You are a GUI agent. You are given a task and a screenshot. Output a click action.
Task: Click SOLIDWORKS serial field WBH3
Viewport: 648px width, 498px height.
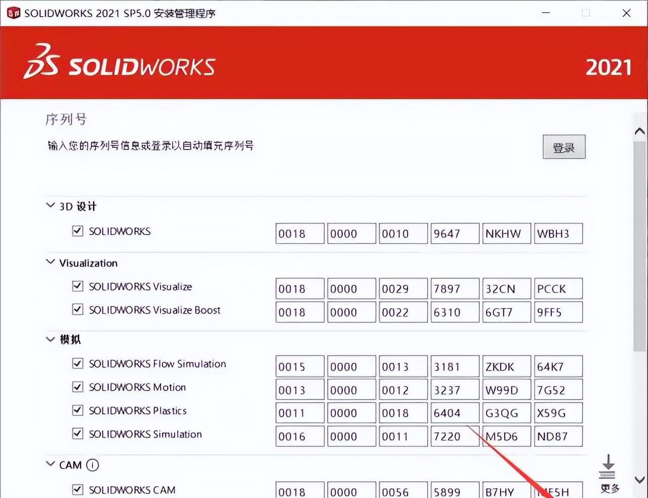pos(558,234)
